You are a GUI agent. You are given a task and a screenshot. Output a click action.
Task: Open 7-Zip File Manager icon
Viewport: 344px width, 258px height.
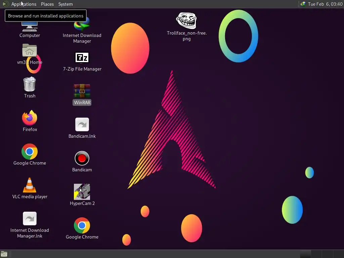tap(82, 57)
